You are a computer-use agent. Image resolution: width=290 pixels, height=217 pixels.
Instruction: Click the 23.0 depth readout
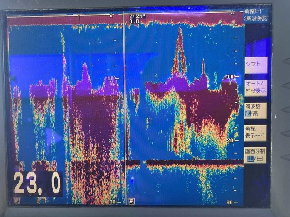37,184
